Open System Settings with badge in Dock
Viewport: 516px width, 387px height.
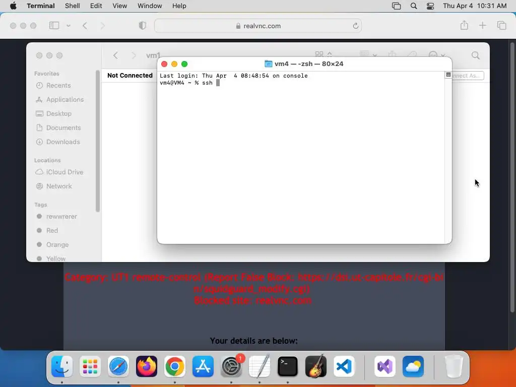[x=231, y=366]
